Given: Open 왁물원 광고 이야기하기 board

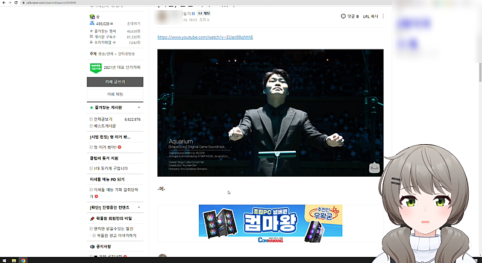Looking at the screenshot, I should [x=116, y=236].
